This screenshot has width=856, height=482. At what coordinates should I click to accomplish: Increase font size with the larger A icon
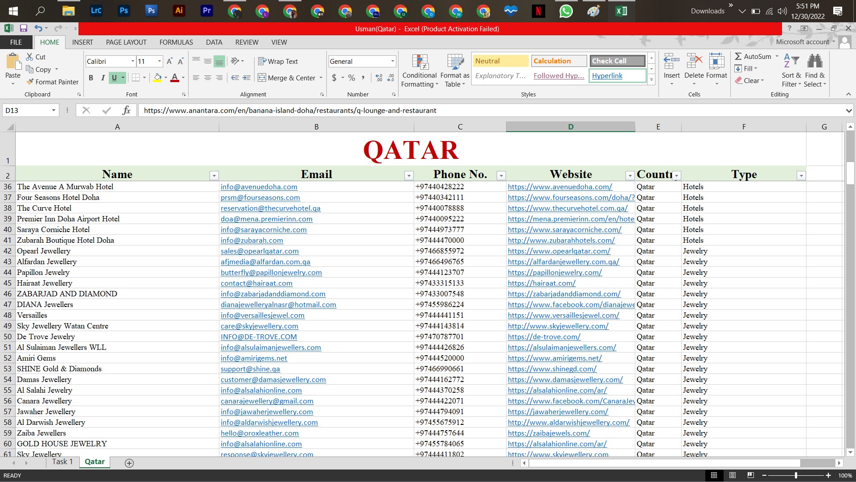(x=169, y=61)
